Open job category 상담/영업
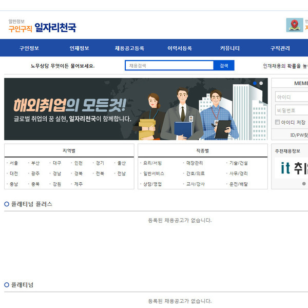The image size is (308, 308). pyautogui.click(x=152, y=184)
